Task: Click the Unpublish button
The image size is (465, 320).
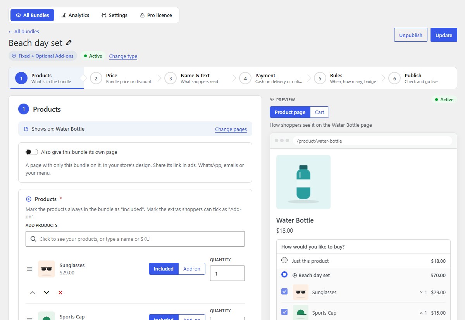Action: pyautogui.click(x=411, y=35)
